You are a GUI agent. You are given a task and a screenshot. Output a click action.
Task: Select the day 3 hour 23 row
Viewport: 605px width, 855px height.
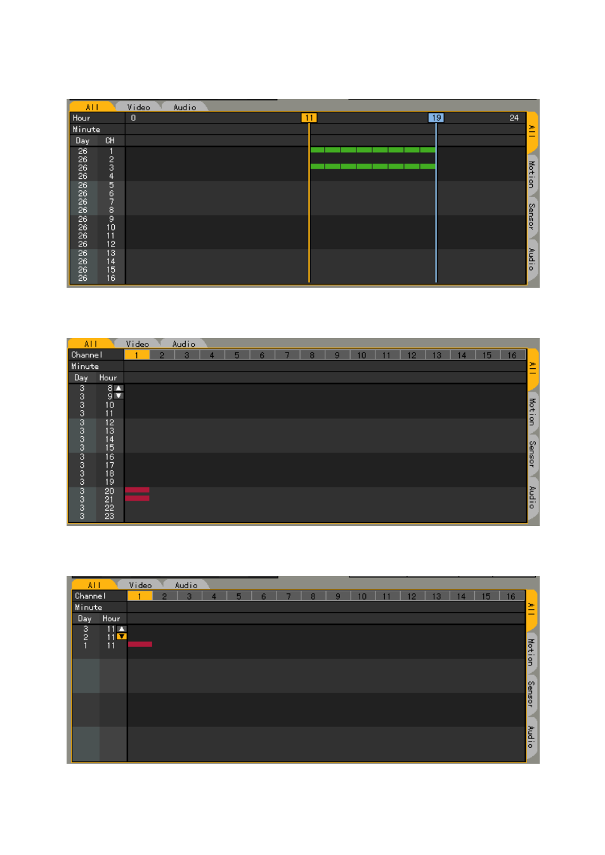(298, 517)
